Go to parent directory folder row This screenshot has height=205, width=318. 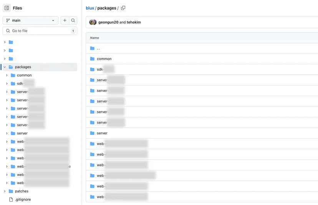pos(202,48)
